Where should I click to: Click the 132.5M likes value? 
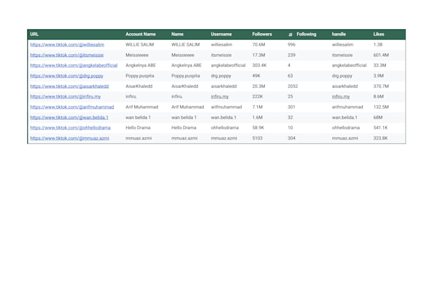tap(381, 107)
